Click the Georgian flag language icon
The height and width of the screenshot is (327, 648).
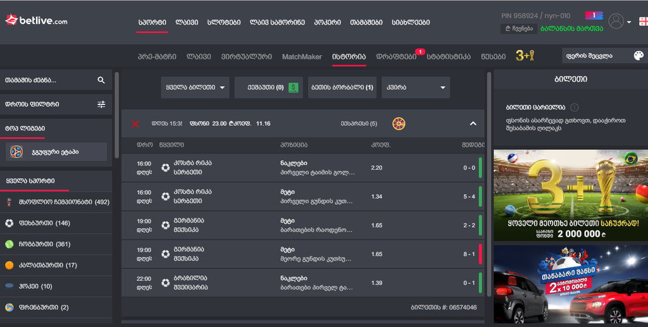(643, 22)
